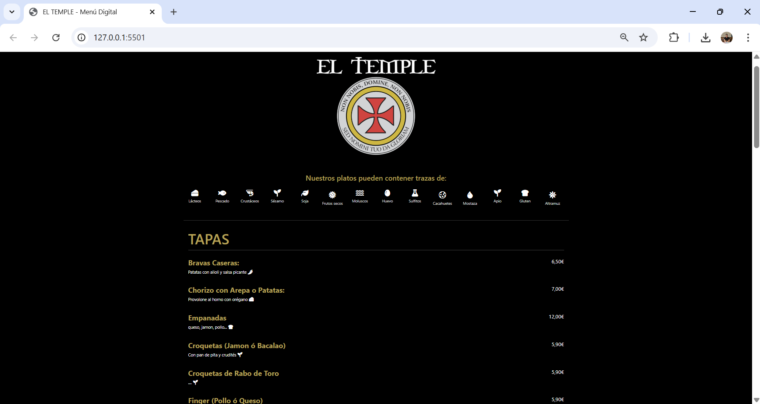Viewport: 760px width, 404px height.
Task: Close the EL TEMPLE tab
Action: pyautogui.click(x=152, y=12)
